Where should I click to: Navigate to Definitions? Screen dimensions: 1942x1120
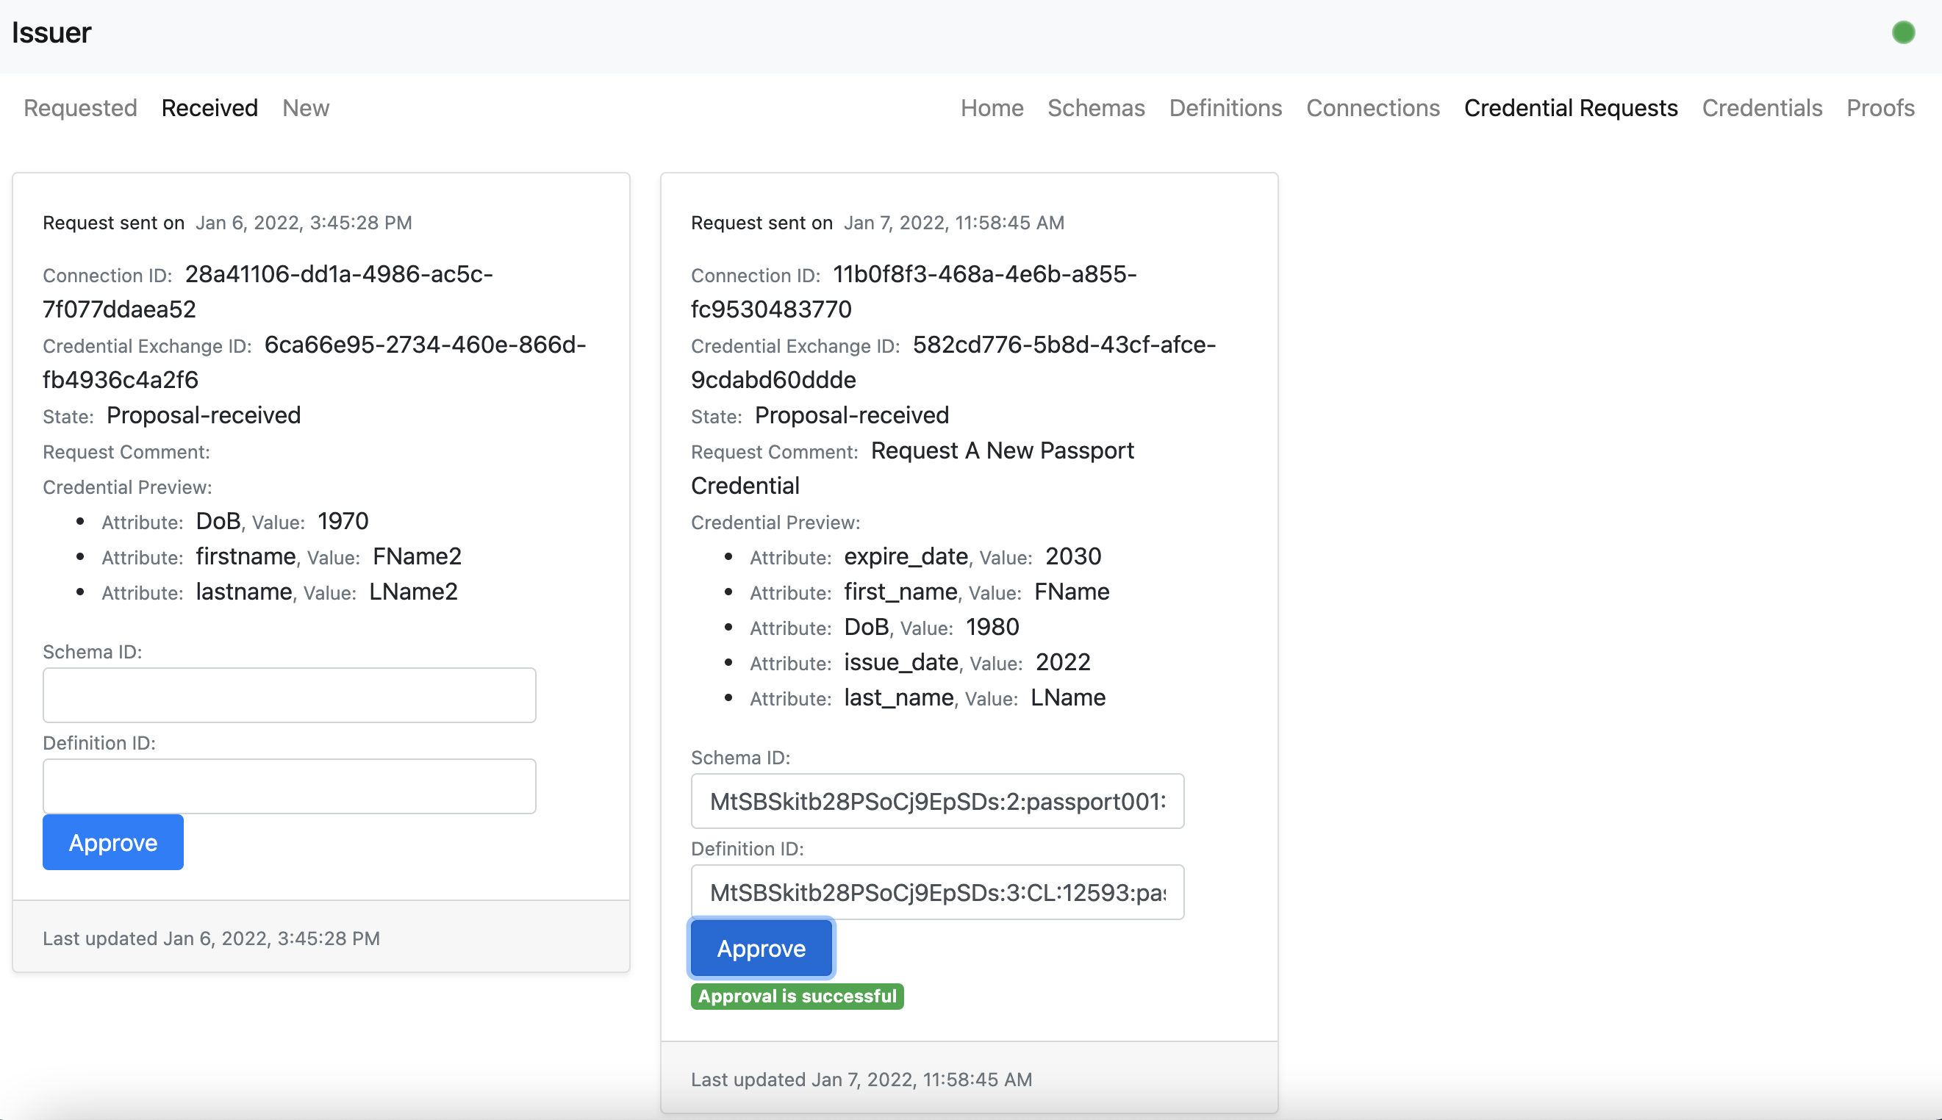tap(1225, 108)
